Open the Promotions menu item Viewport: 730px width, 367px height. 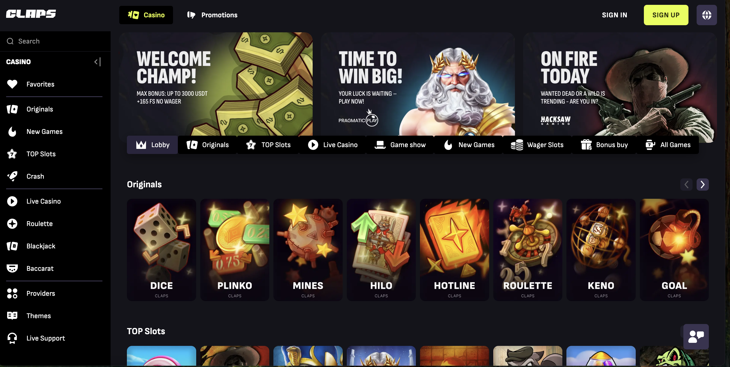click(x=212, y=15)
